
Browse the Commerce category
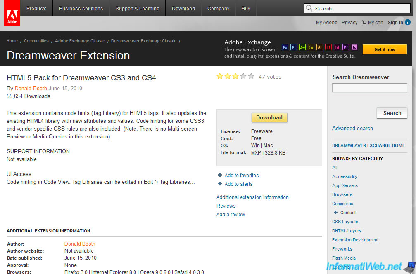coord(342,204)
